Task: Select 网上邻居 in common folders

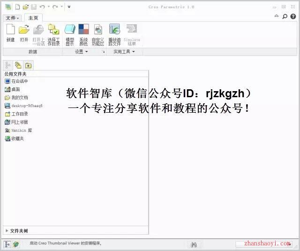Action: pyautogui.click(x=16, y=122)
